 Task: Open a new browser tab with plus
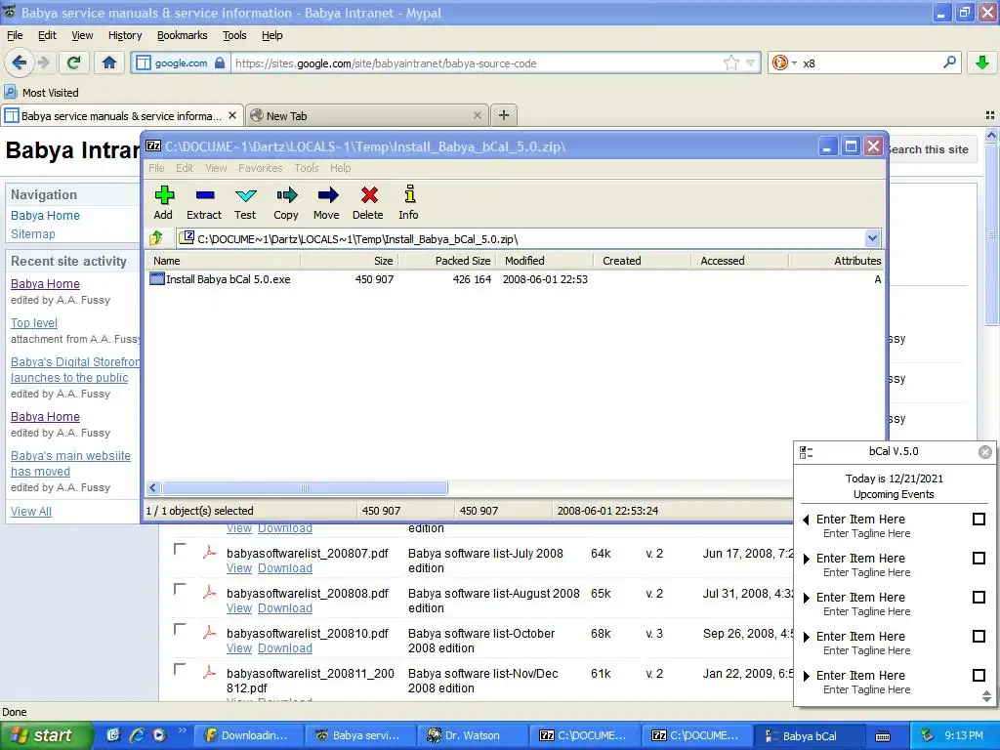tap(504, 115)
